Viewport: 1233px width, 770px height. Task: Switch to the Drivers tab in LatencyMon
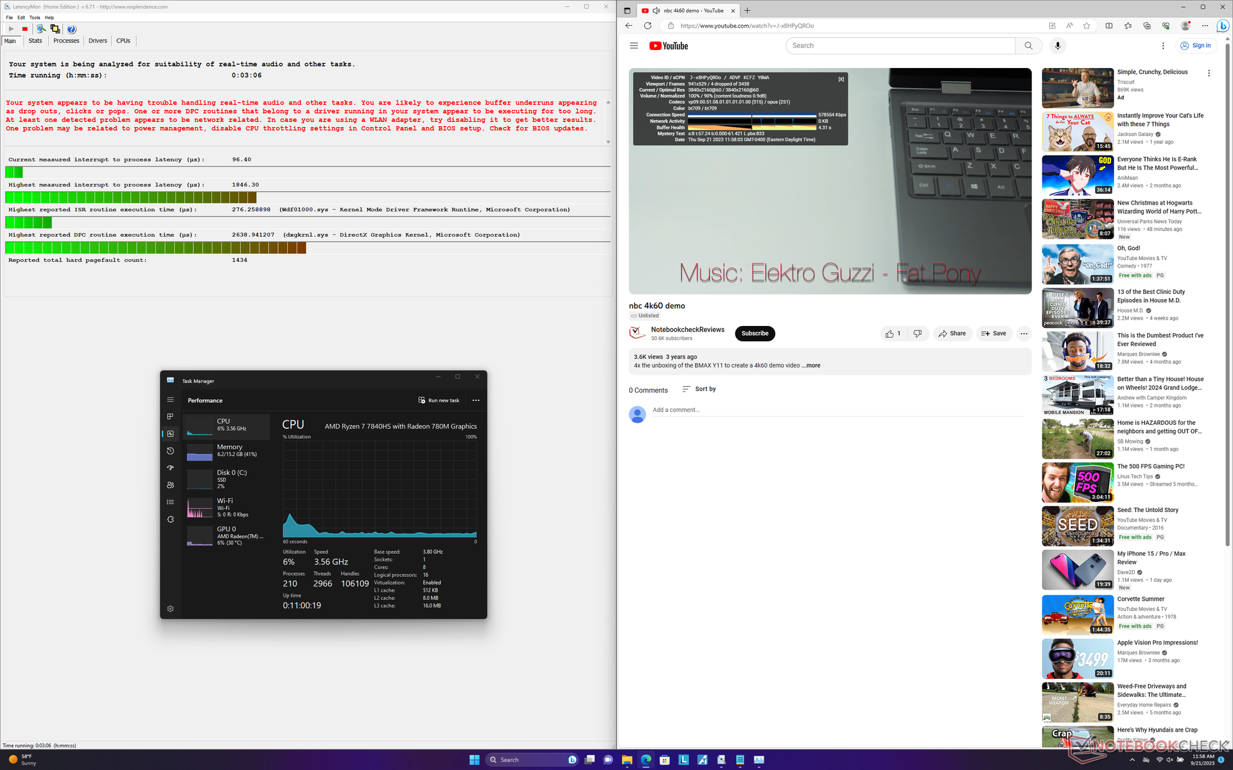click(98, 41)
